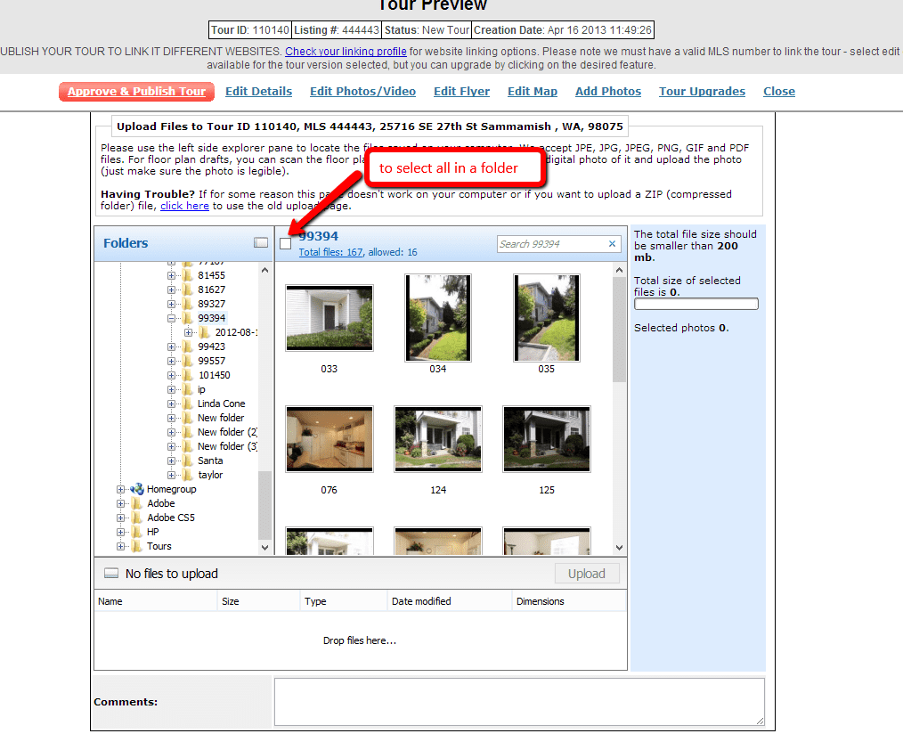Select photo thumbnail 076

point(329,439)
